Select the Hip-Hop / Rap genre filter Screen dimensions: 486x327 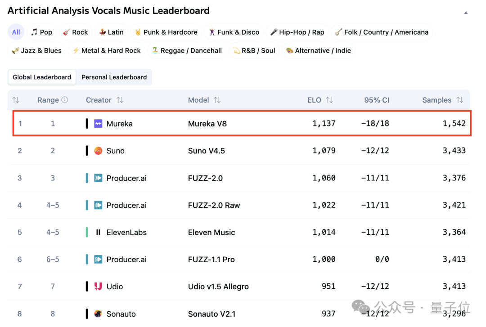click(297, 32)
